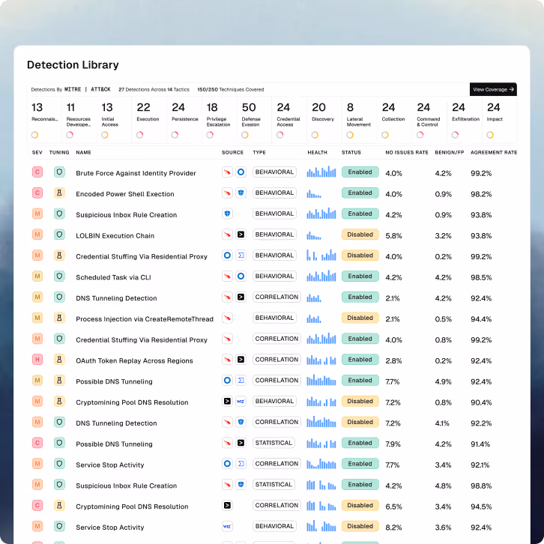Select the Exfiltration tactic card
Image resolution: width=544 pixels, height=544 pixels.
click(465, 120)
